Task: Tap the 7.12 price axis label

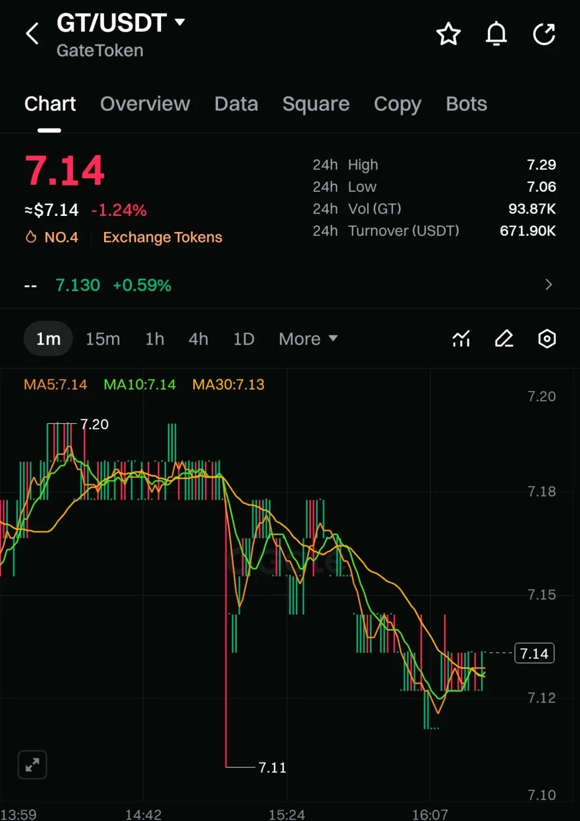Action: (x=541, y=698)
